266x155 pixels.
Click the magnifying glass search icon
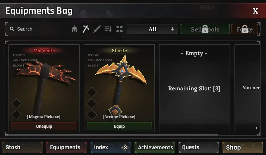point(12,29)
